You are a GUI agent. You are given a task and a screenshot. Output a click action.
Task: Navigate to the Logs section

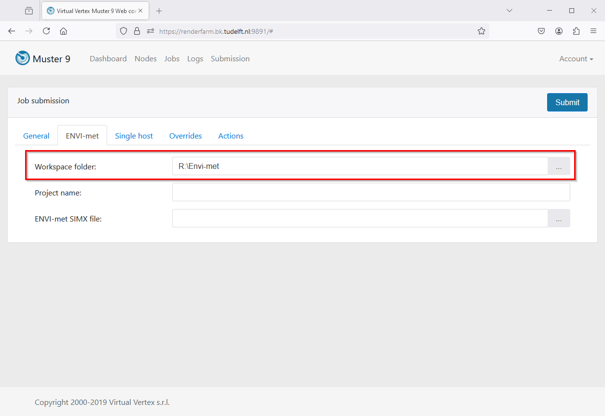(x=195, y=58)
